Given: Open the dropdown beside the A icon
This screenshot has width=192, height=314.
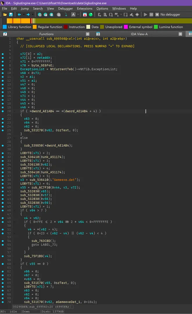Looking at the screenshot, I should click(78, 15).
